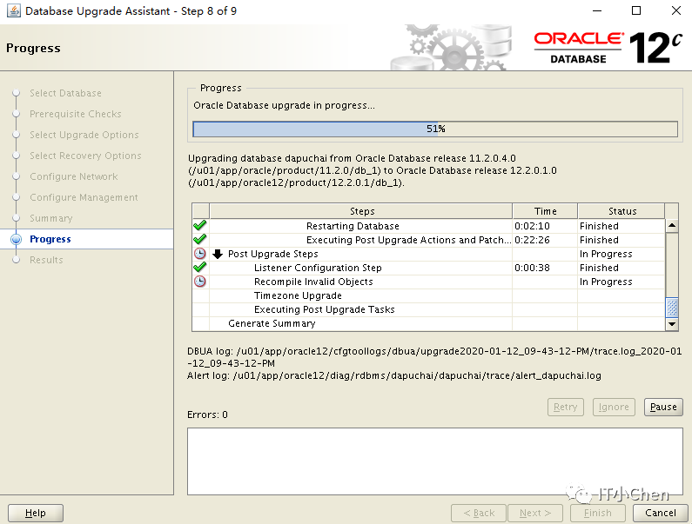Click clock icon beside Recompile Invalid Objects
Image resolution: width=692 pixels, height=524 pixels.
[200, 282]
